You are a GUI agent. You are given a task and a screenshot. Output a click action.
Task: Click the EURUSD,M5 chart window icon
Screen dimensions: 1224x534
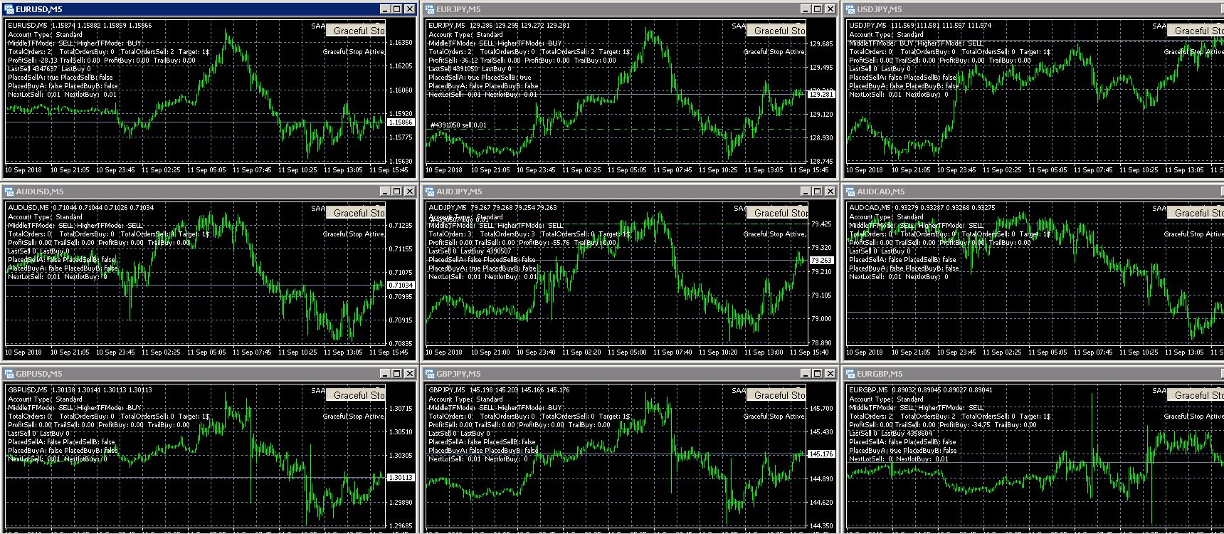tap(9, 9)
